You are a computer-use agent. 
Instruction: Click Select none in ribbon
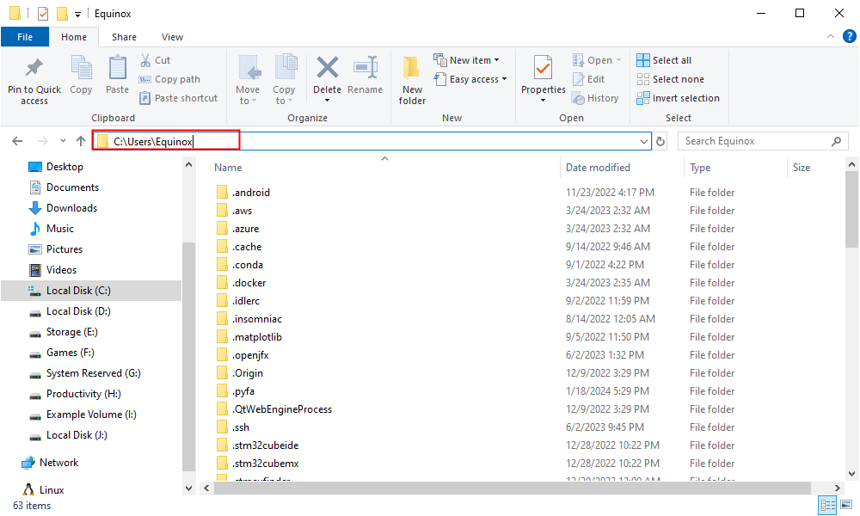click(670, 79)
